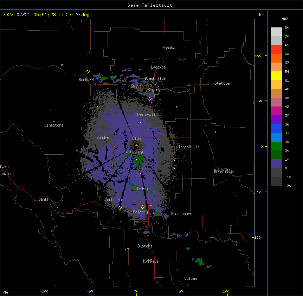Select the yellow diamond marker below RedDeer
The image size is (303, 296).
pos(150,99)
